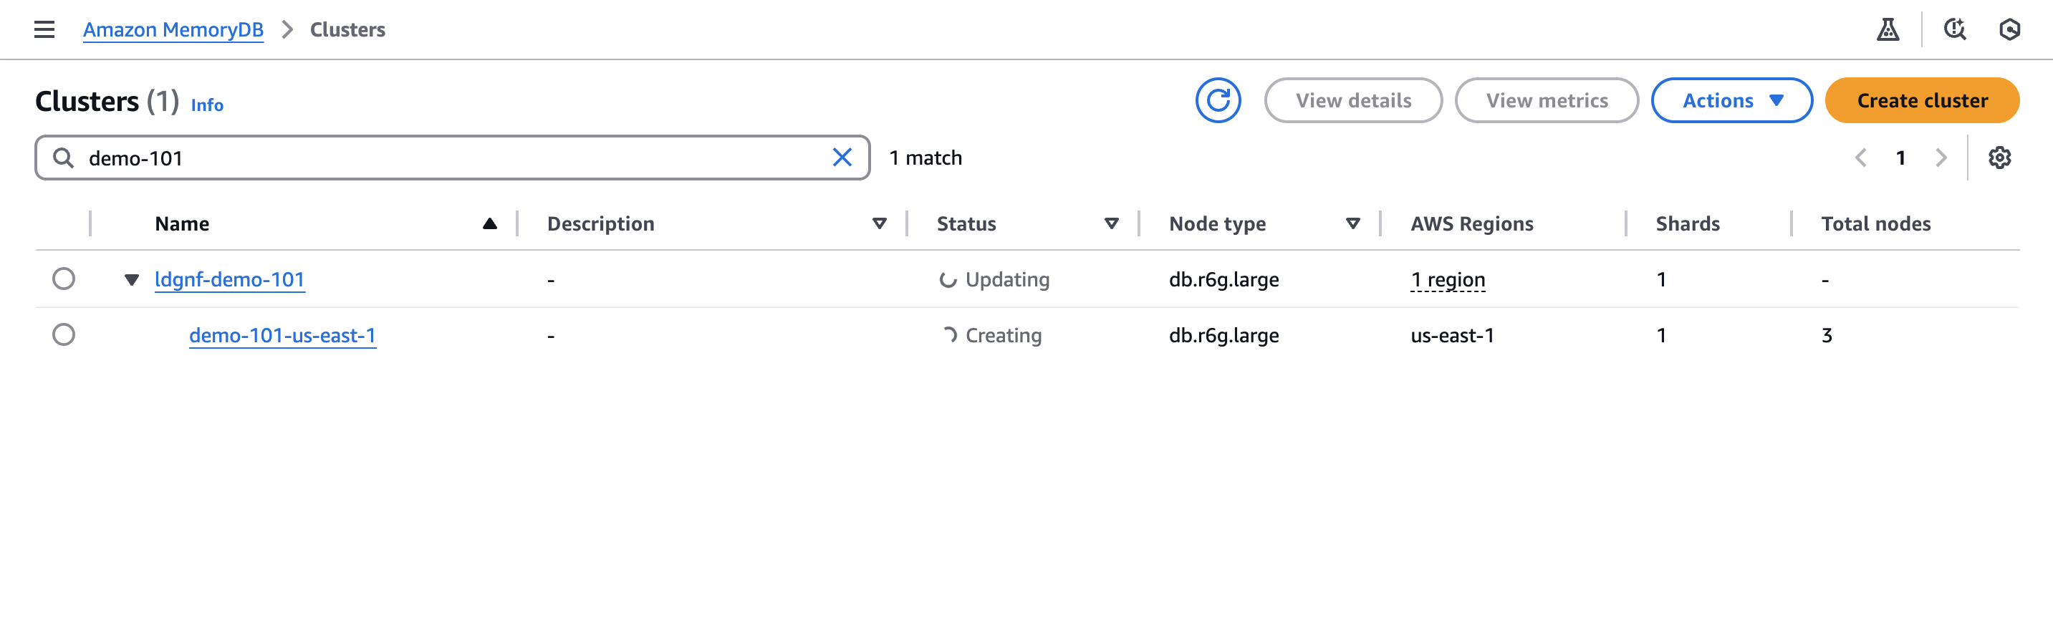Collapse the ldgnf-demo-101 cluster row
The image size is (2053, 623).
133,279
